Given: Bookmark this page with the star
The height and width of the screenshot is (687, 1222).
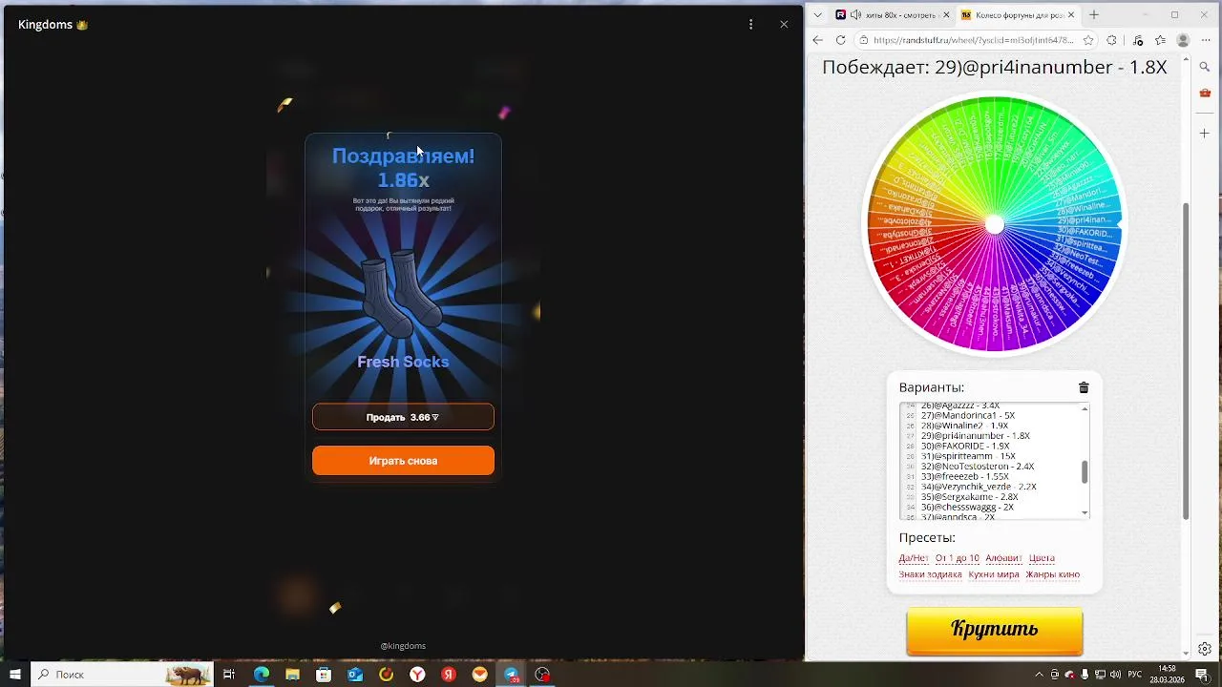Looking at the screenshot, I should pos(1088,40).
